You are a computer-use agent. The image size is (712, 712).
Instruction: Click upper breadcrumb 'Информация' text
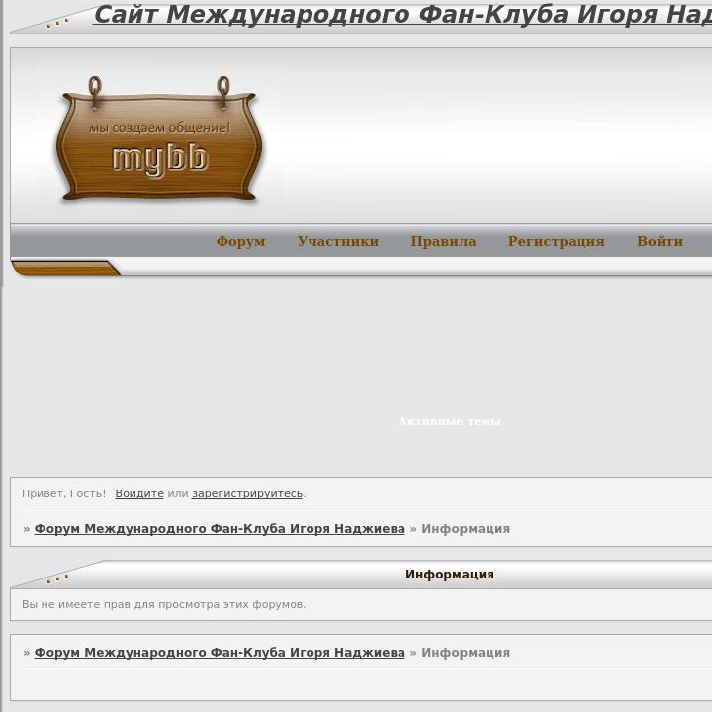pos(466,529)
